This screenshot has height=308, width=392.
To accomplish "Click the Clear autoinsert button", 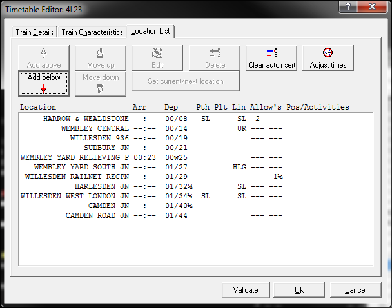I will (271, 58).
